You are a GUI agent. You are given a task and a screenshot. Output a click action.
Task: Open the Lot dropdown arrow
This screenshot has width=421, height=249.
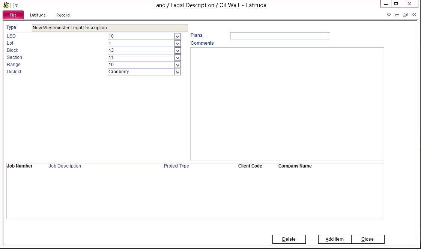[177, 44]
